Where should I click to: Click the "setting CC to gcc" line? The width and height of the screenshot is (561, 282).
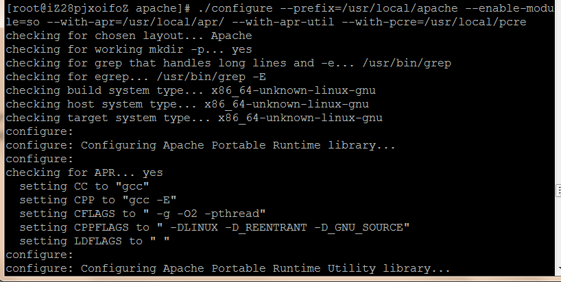click(84, 185)
